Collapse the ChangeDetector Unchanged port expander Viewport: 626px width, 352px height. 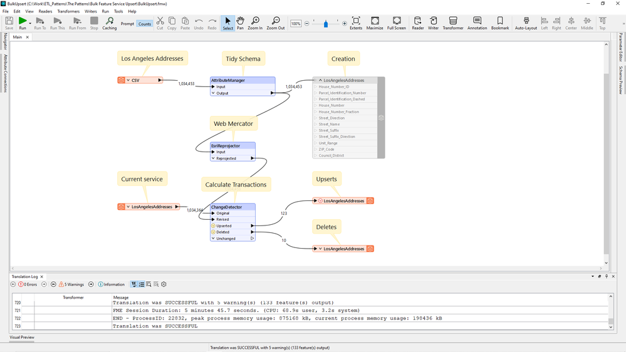pos(214,239)
